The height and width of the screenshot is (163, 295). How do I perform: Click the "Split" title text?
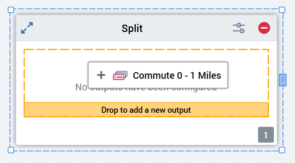point(132,28)
